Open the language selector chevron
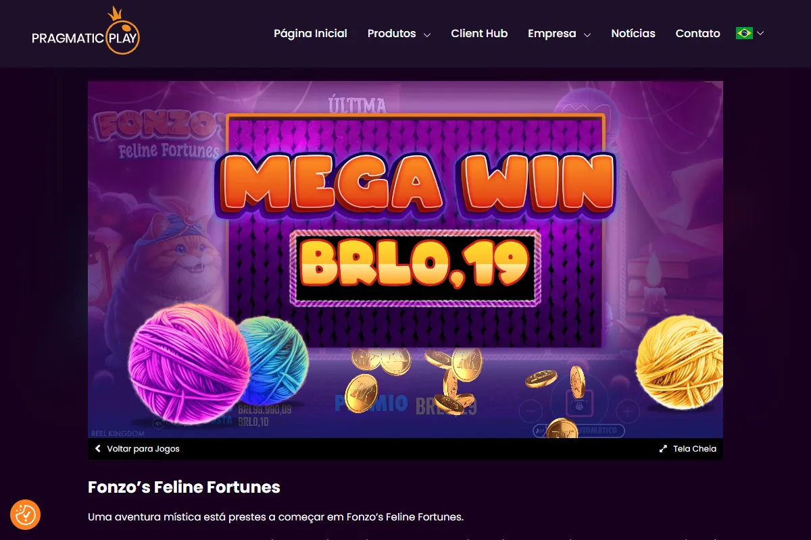 point(760,33)
